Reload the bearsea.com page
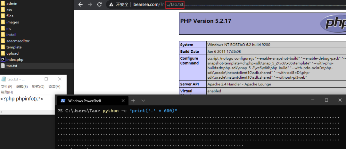The width and height of the screenshot is (346, 149). click(x=100, y=4)
